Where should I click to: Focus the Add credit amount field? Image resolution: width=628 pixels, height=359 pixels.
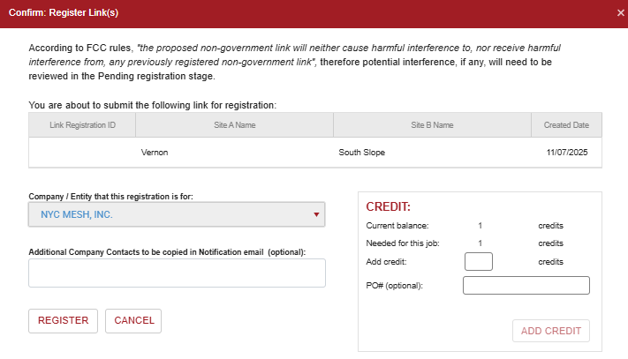[478, 262]
